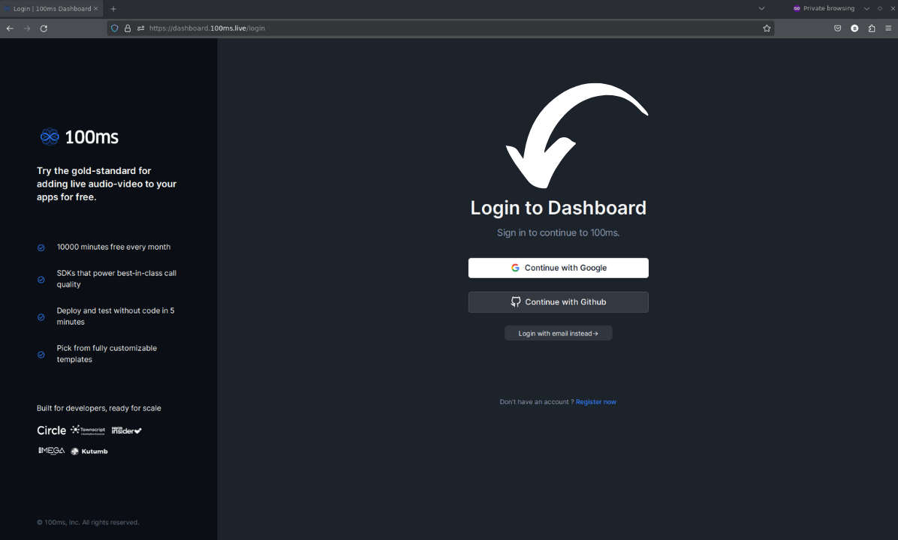Click the Login to Dashboard heading
898x540 pixels.
click(x=559, y=208)
